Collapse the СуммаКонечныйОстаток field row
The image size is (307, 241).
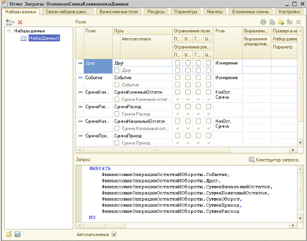click(80, 92)
